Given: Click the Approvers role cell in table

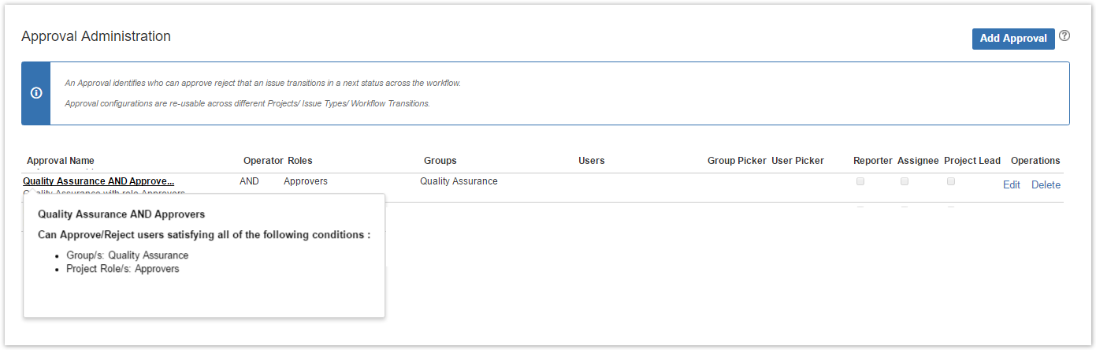Looking at the screenshot, I should (x=306, y=181).
